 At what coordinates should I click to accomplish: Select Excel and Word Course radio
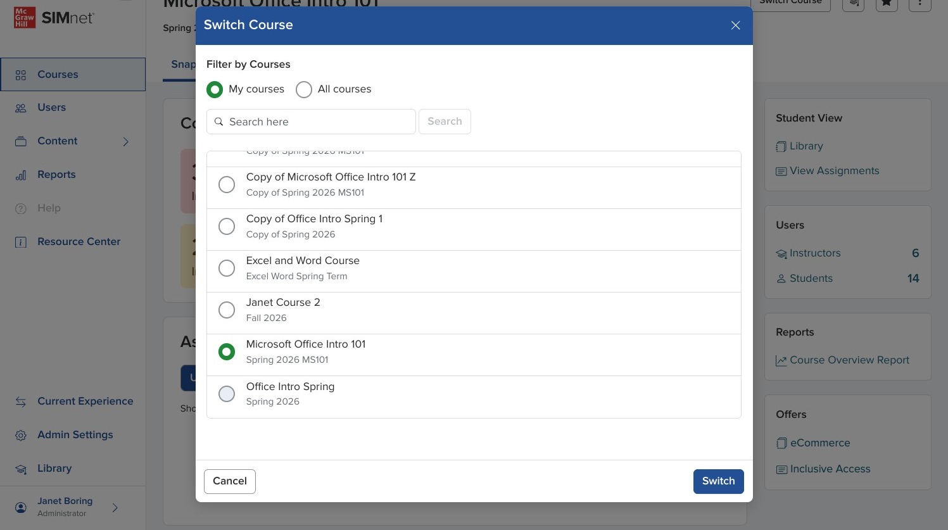coord(227,268)
